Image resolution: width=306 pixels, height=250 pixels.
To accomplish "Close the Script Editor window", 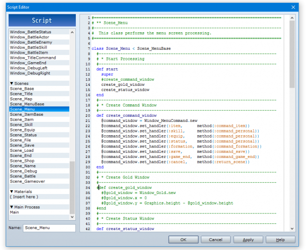I will (x=293, y=7).
